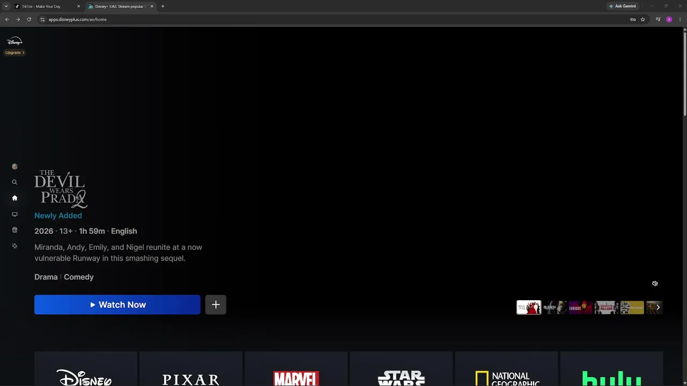Click the 13+ age rating

pyautogui.click(x=66, y=231)
